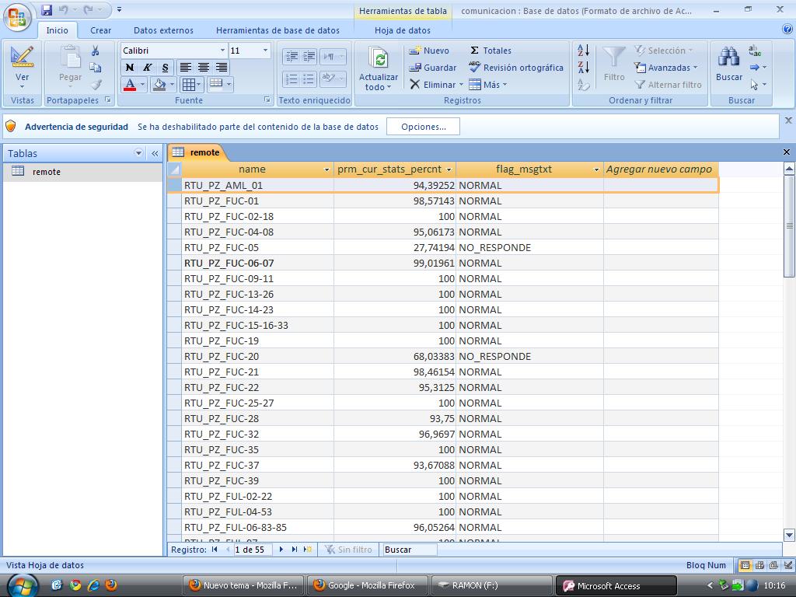This screenshot has height=597, width=796.
Task: Click the Opciones... security button
Action: coord(424,127)
